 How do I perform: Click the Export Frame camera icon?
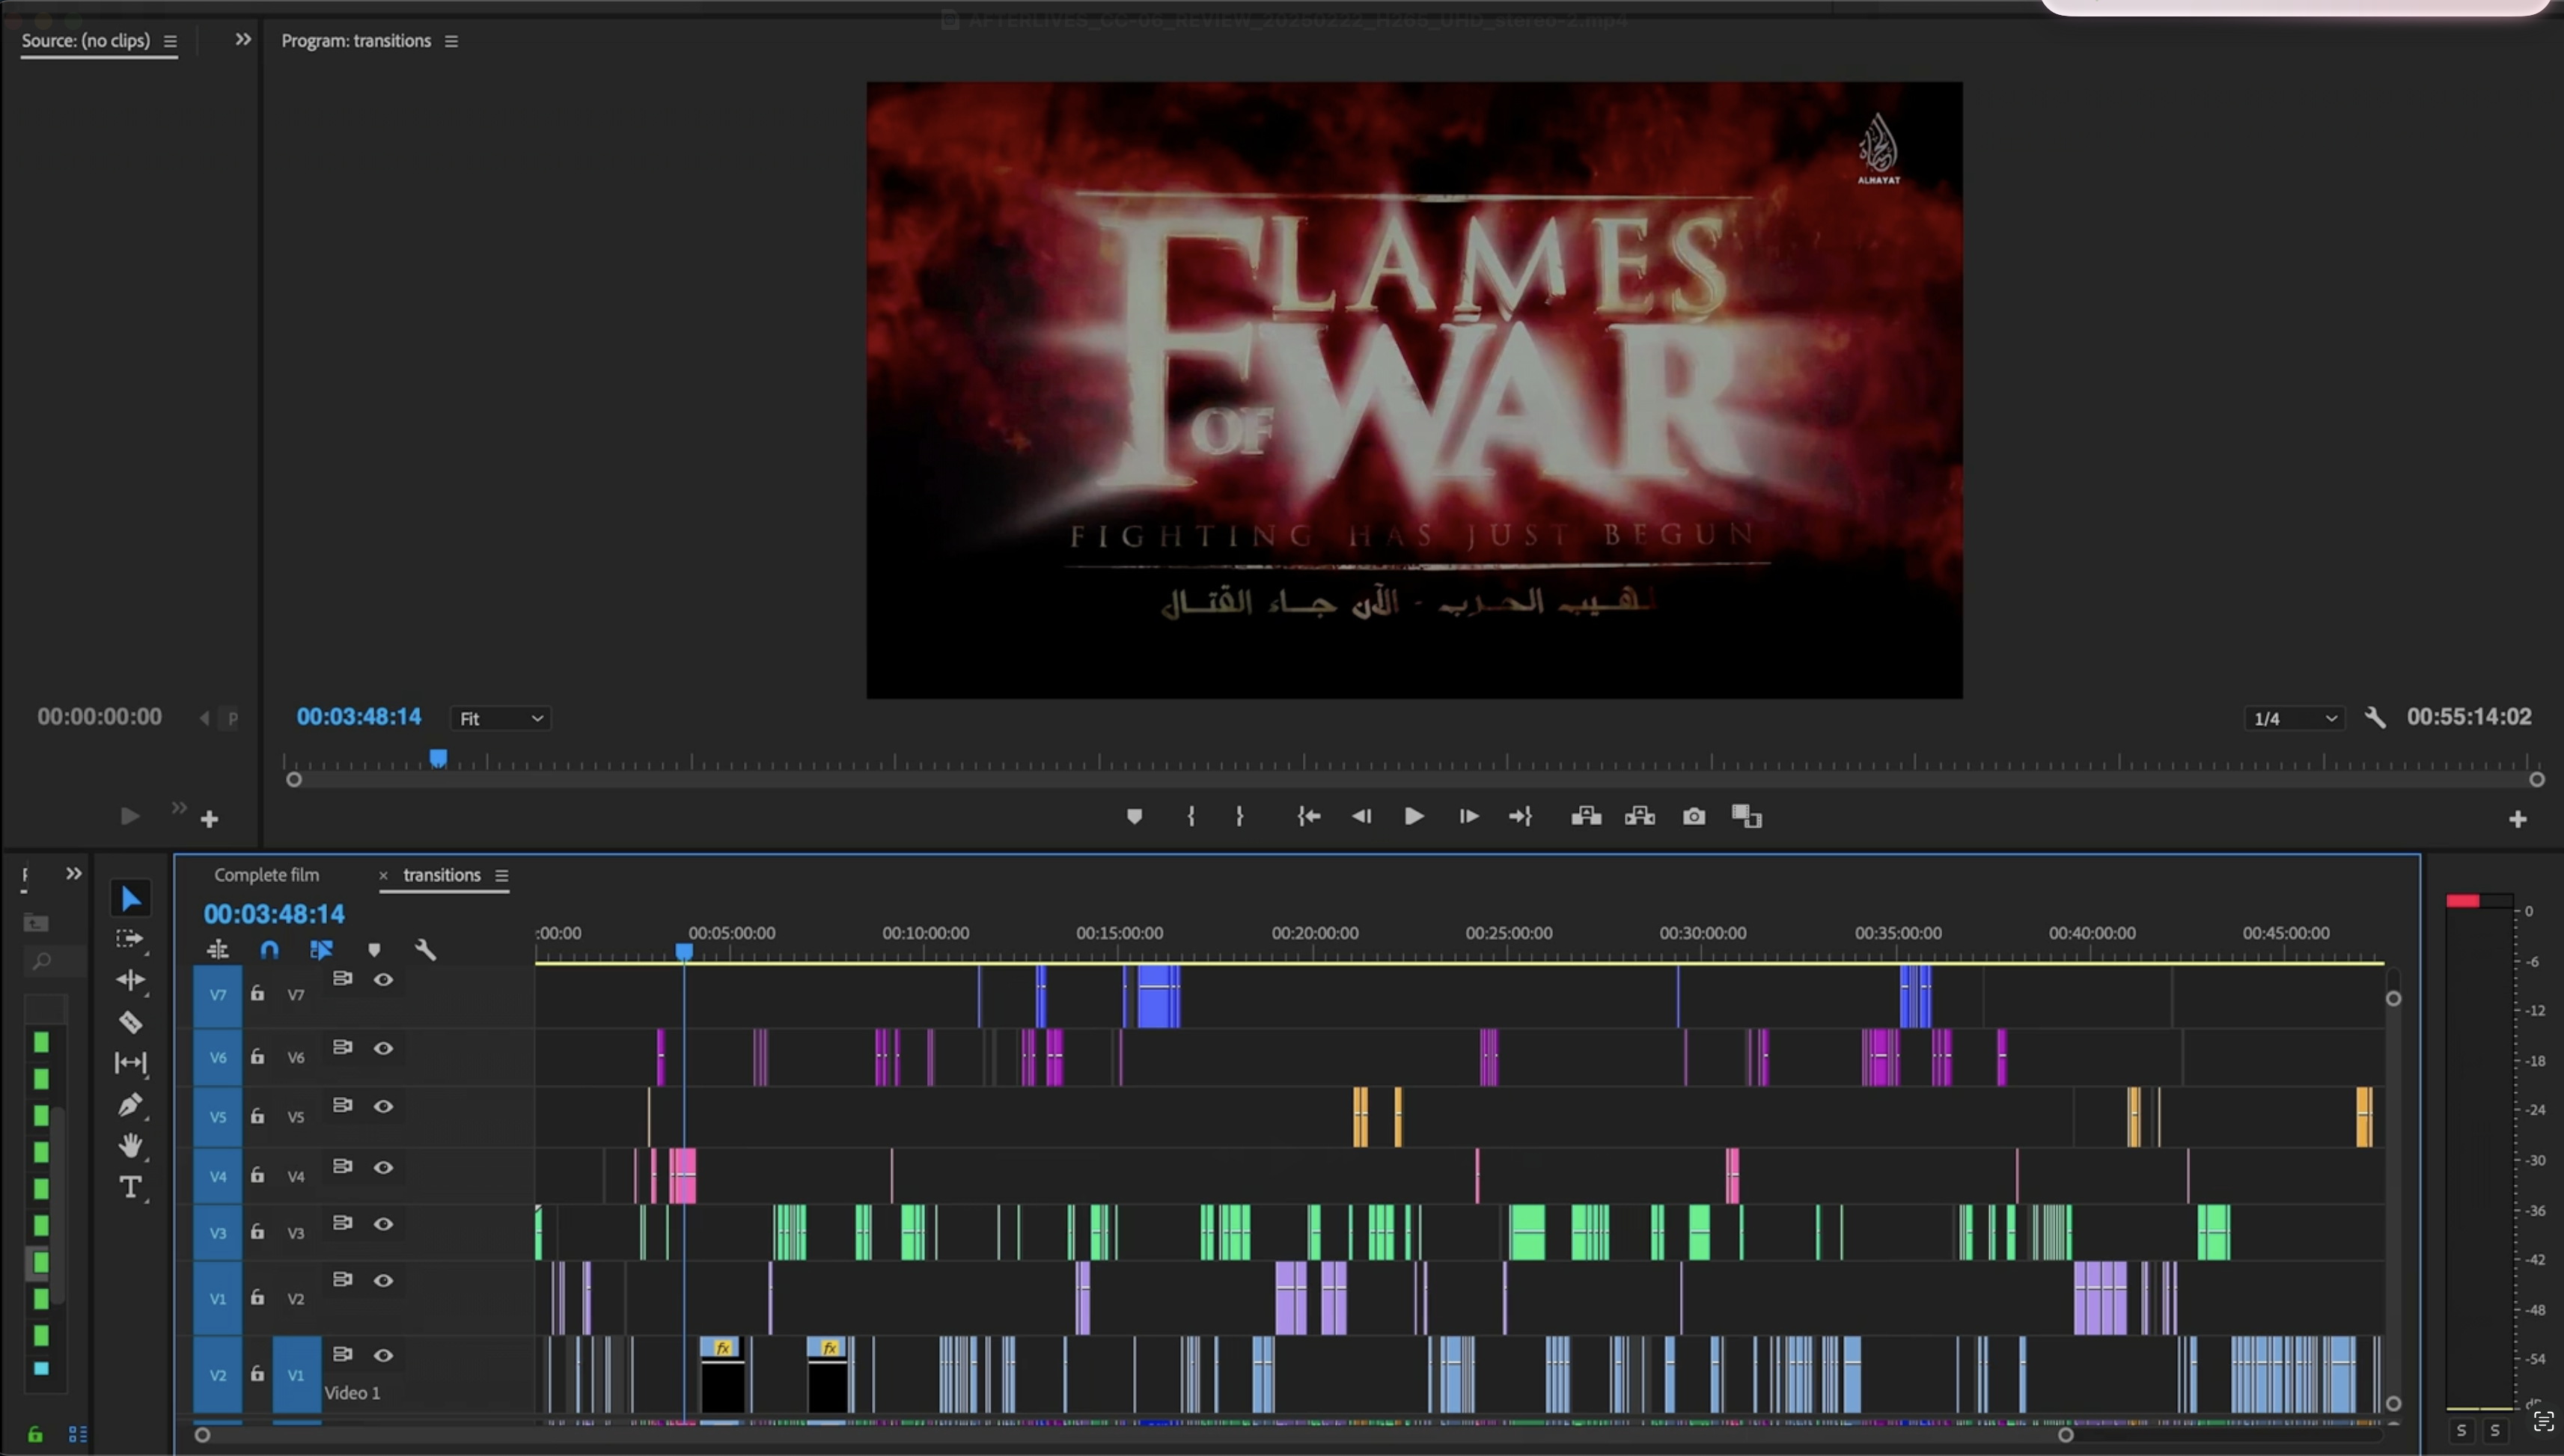[1693, 817]
